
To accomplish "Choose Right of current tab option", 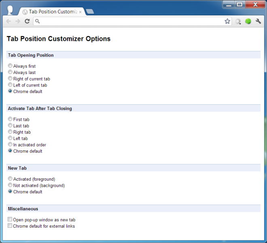I will pyautogui.click(x=10, y=78).
